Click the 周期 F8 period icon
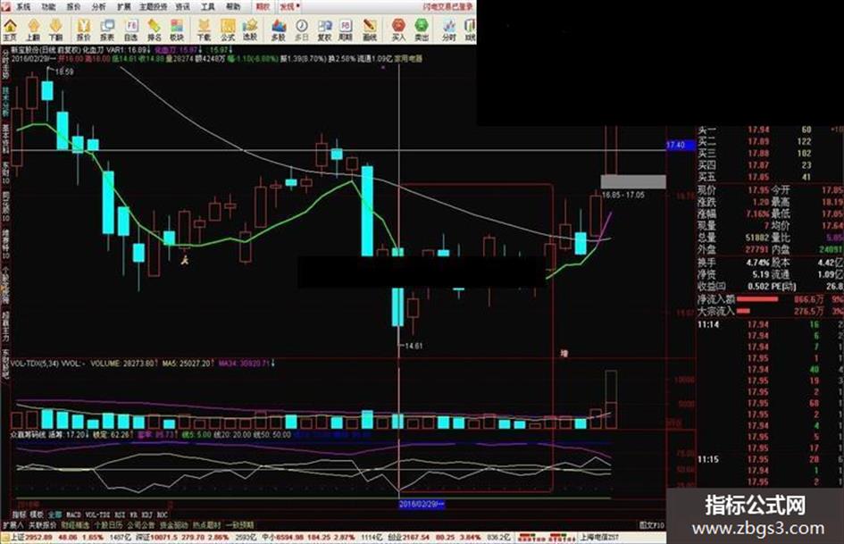The width and height of the screenshot is (844, 544). 346,29
